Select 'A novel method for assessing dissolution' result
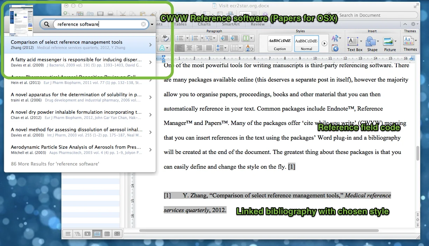The height and width of the screenshot is (246, 429). pos(80,132)
